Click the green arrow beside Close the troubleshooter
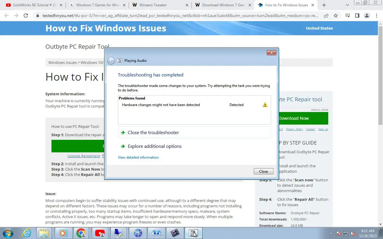 tap(123, 133)
